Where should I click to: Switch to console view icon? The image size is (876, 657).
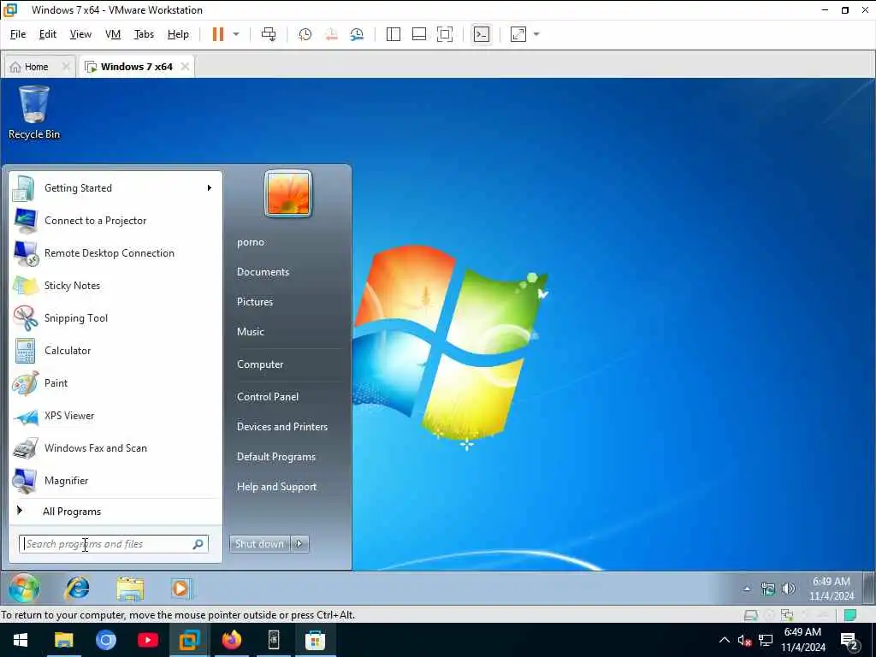(481, 34)
